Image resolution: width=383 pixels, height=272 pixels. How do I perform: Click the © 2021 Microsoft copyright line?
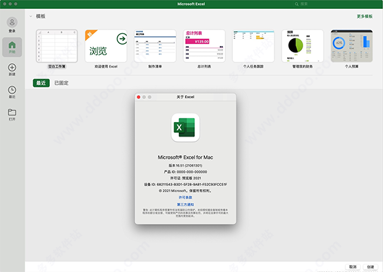coord(185,191)
